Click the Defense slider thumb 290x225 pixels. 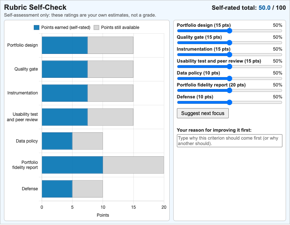click(x=229, y=102)
